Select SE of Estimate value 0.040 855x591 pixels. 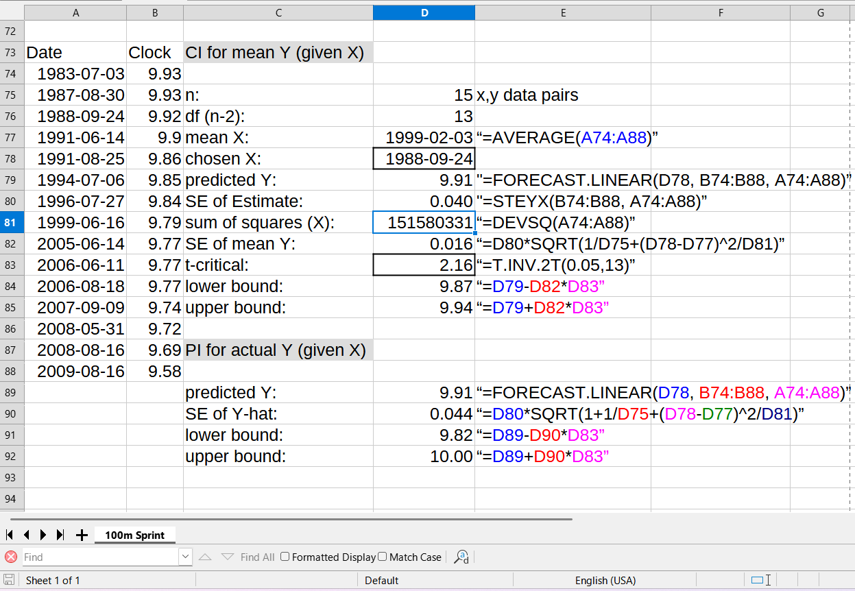424,201
